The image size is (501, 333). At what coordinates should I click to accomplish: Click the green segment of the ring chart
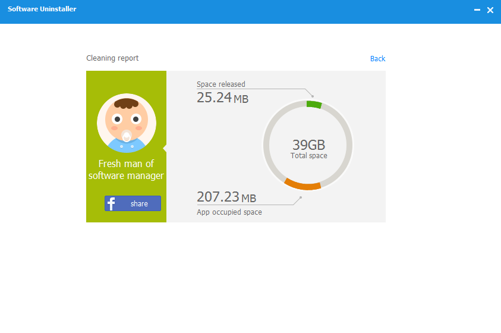point(314,105)
